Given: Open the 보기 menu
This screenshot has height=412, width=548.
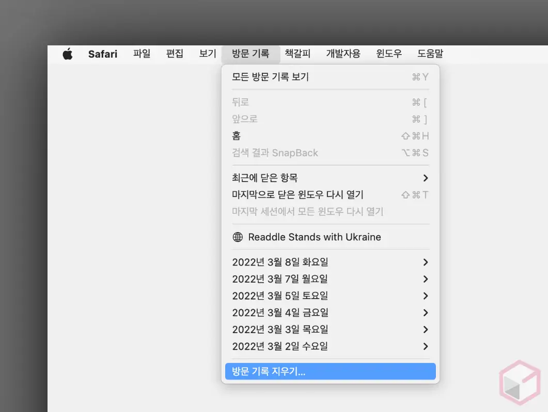Looking at the screenshot, I should [x=208, y=54].
